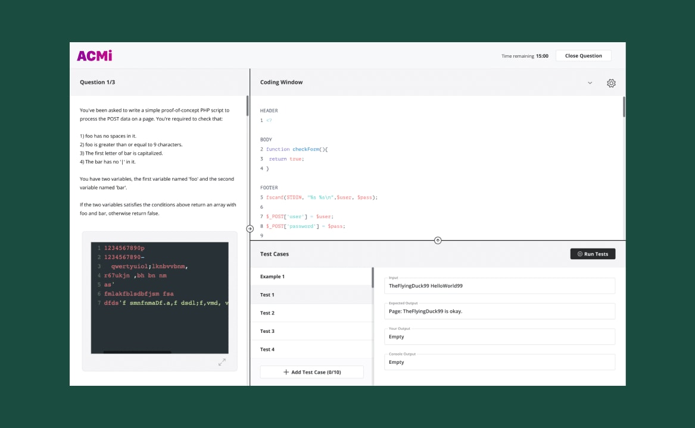Click the Console Output field
This screenshot has height=428, width=695.
pyautogui.click(x=500, y=362)
